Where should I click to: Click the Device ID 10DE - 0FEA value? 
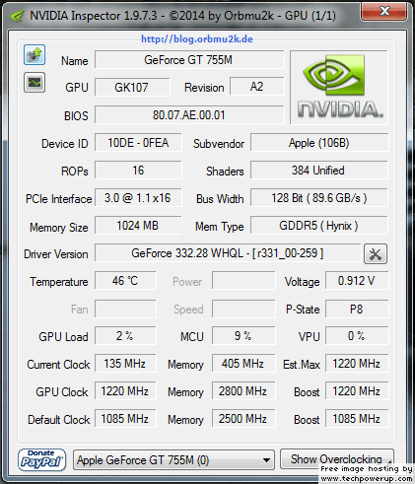point(138,143)
